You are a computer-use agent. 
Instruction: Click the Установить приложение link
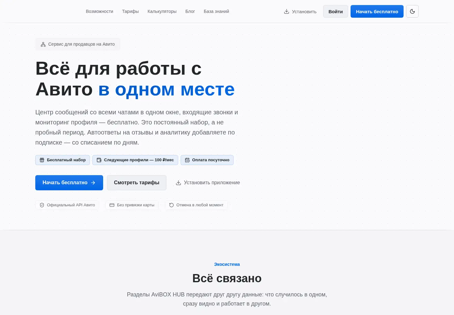coord(208,183)
